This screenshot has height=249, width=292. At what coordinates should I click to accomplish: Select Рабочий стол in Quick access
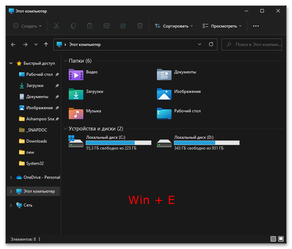point(39,74)
